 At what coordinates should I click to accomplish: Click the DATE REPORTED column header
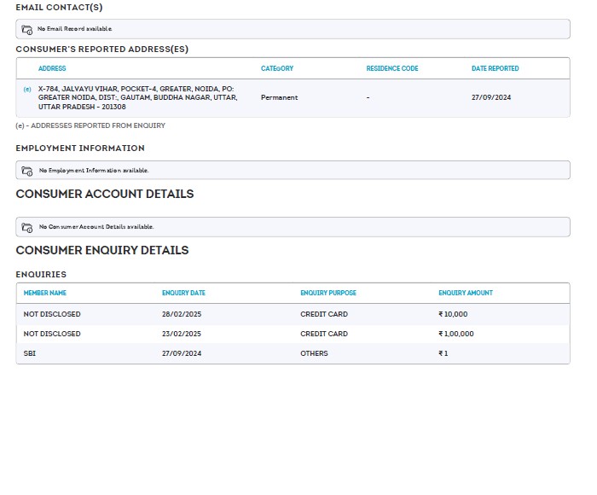click(495, 68)
